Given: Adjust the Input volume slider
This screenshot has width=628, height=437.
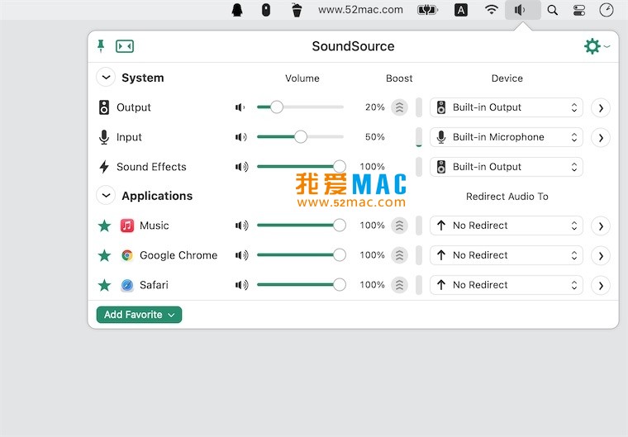Looking at the screenshot, I should [301, 136].
